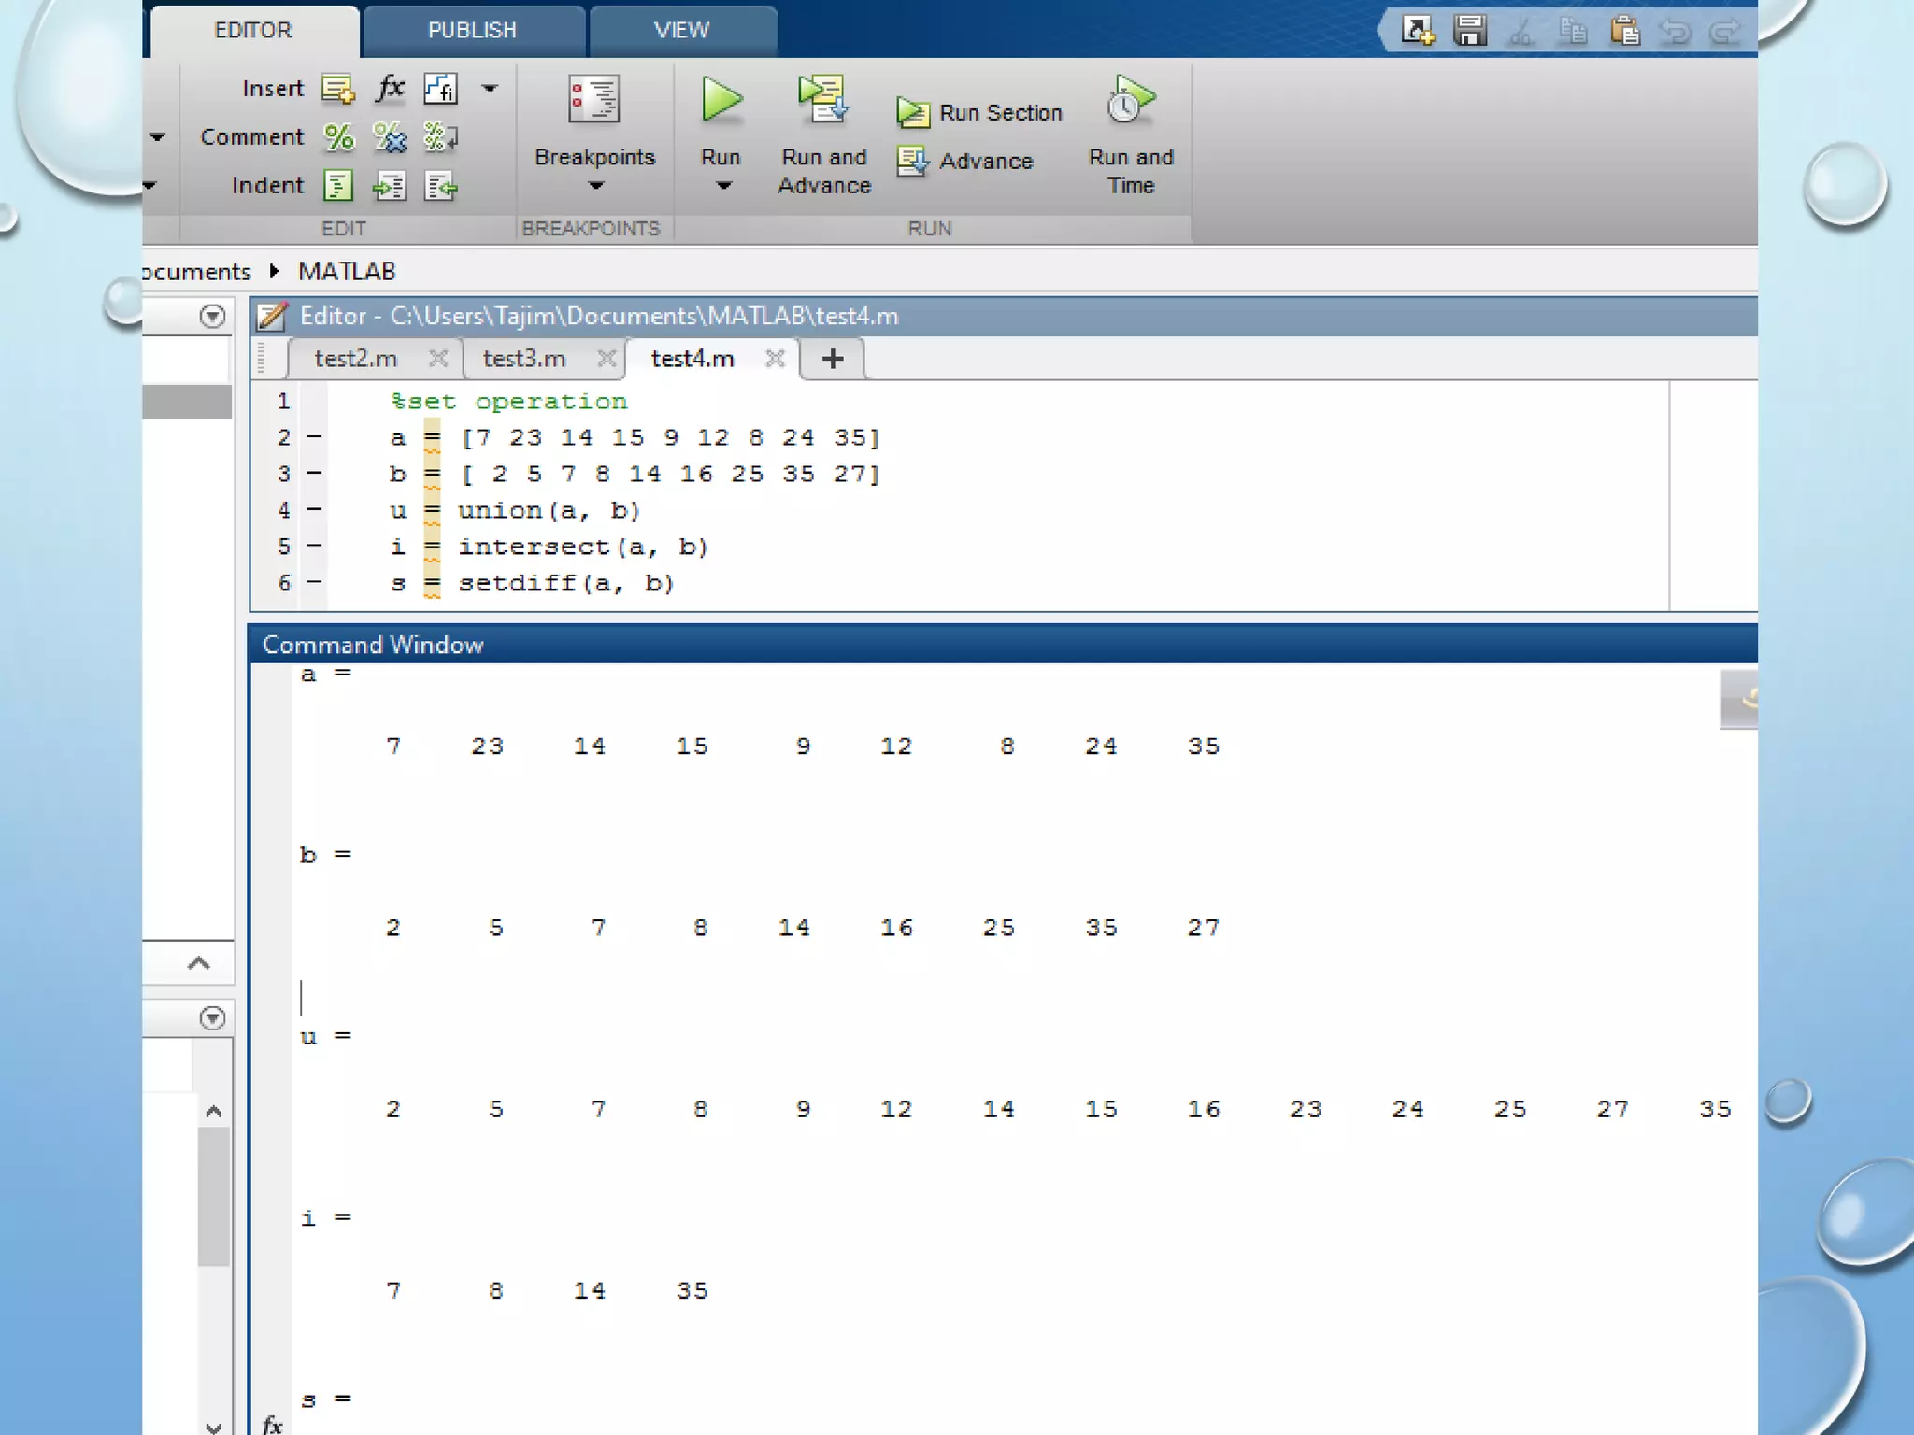This screenshot has height=1435, width=1914.
Task: Click the 'intersect(a, b)' code text
Action: coord(583,547)
